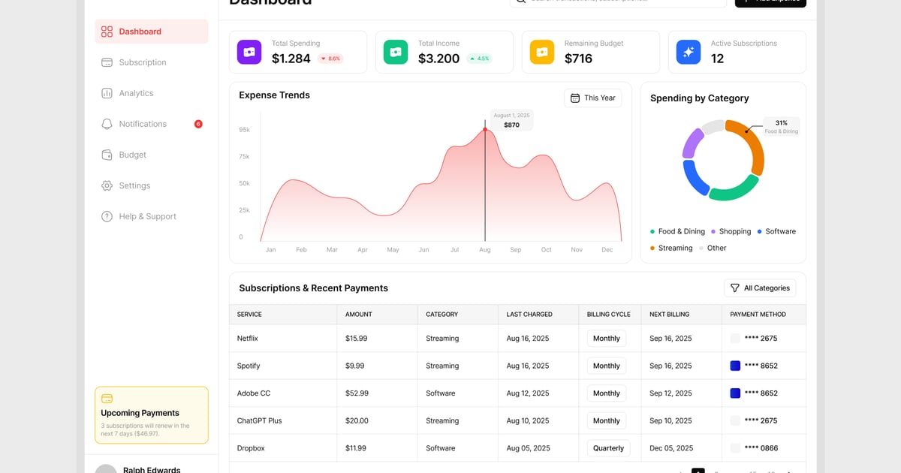901x473 pixels.
Task: Open the This Year date range dropdown
Action: (x=592, y=98)
